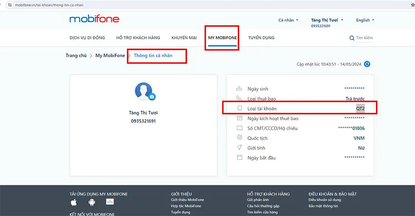
Task: Click the Ngày sinh label
Action: [258, 89]
